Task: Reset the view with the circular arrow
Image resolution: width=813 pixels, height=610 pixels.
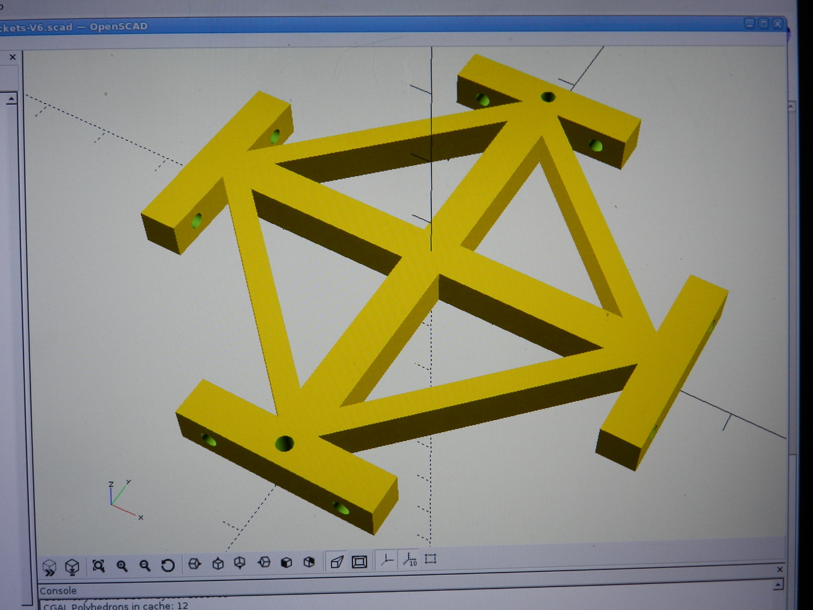Action: [x=168, y=565]
